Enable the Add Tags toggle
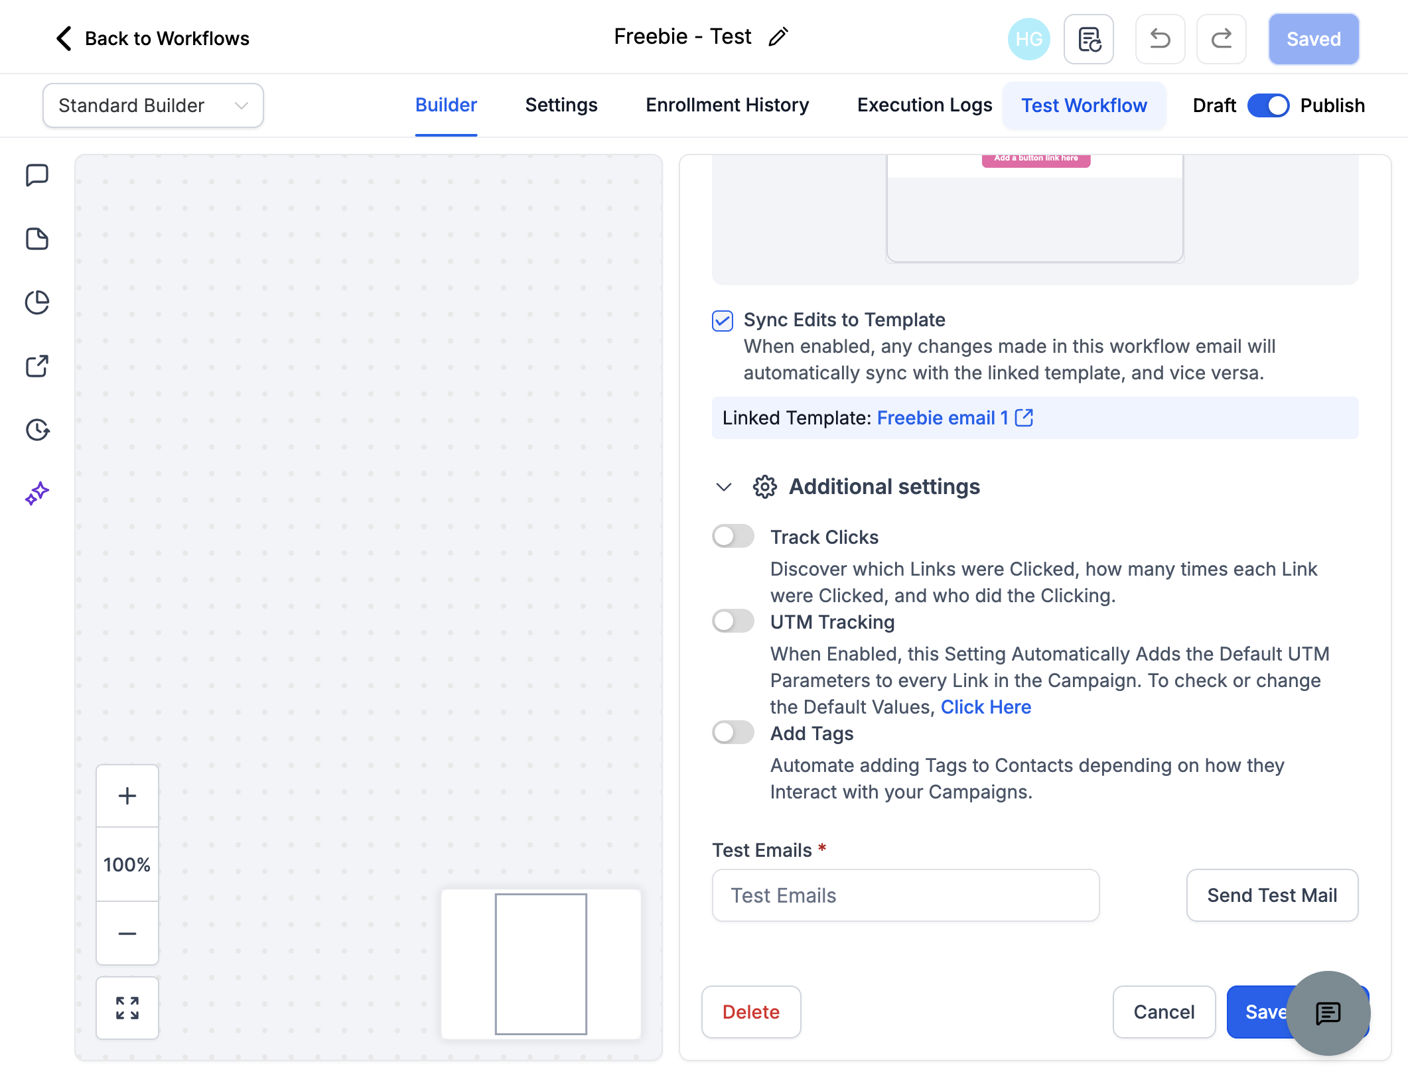The width and height of the screenshot is (1408, 1077). 733,732
